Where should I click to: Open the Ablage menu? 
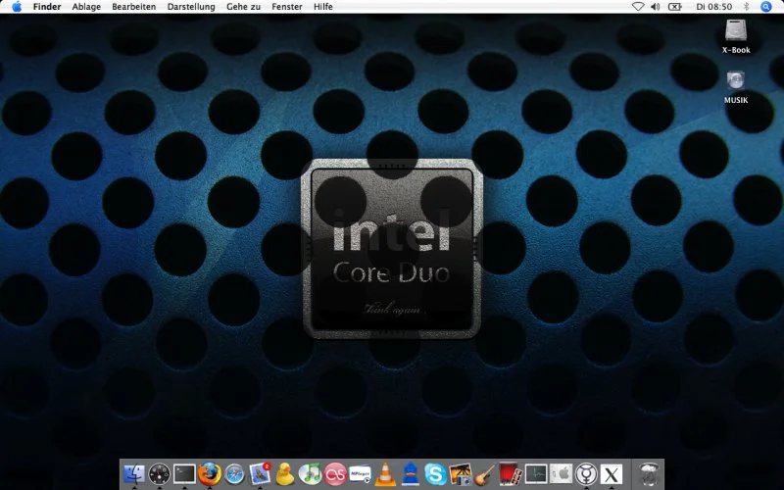coord(86,7)
